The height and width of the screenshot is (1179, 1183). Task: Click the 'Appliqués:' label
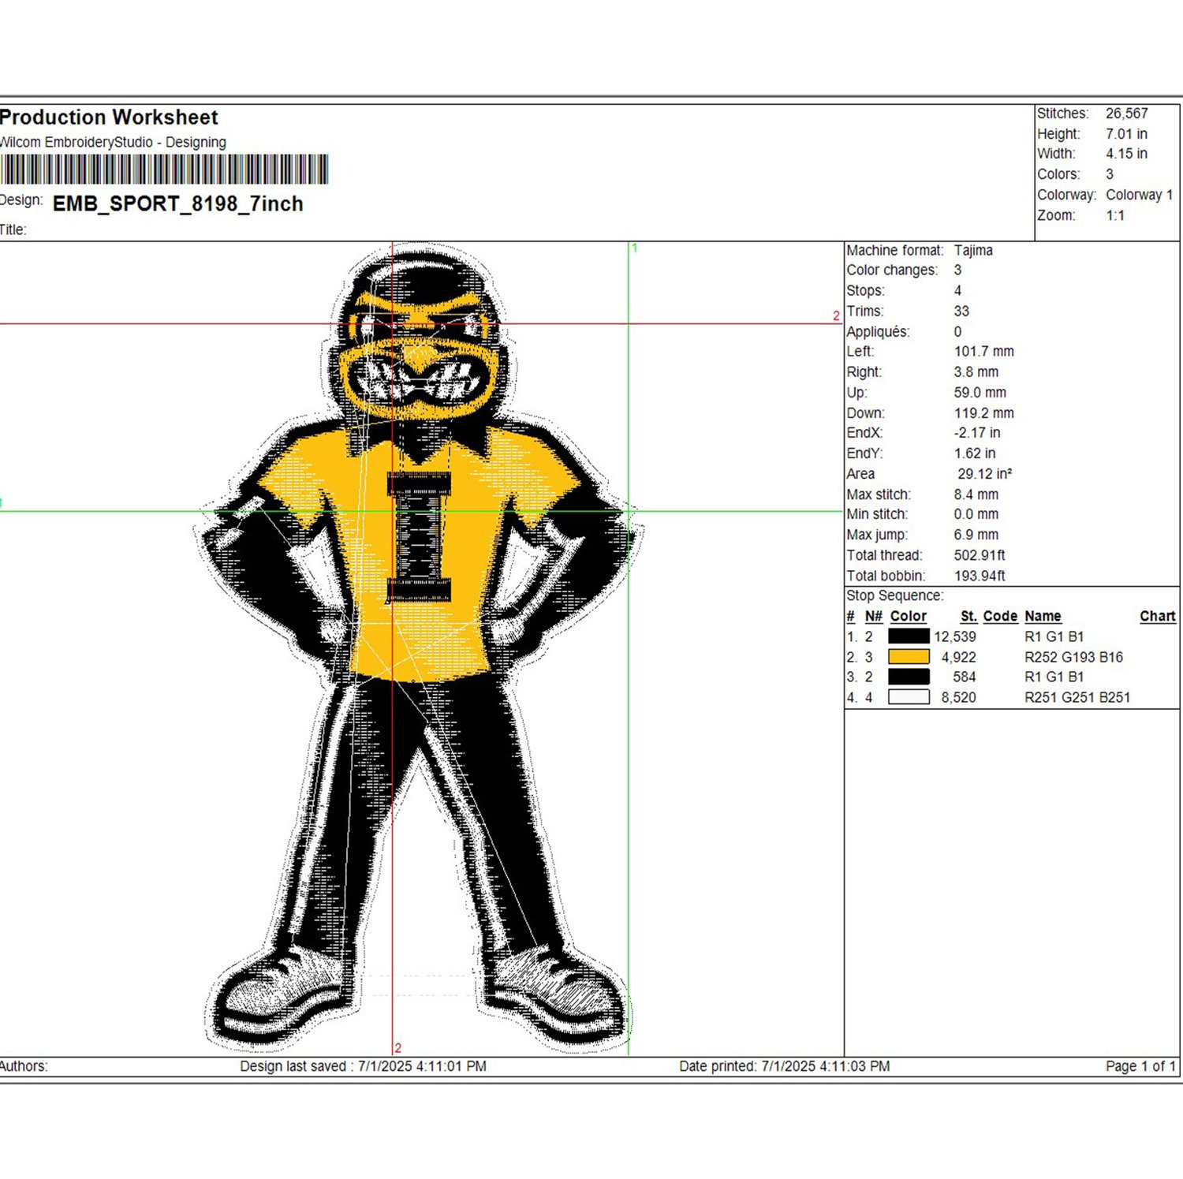click(x=878, y=332)
